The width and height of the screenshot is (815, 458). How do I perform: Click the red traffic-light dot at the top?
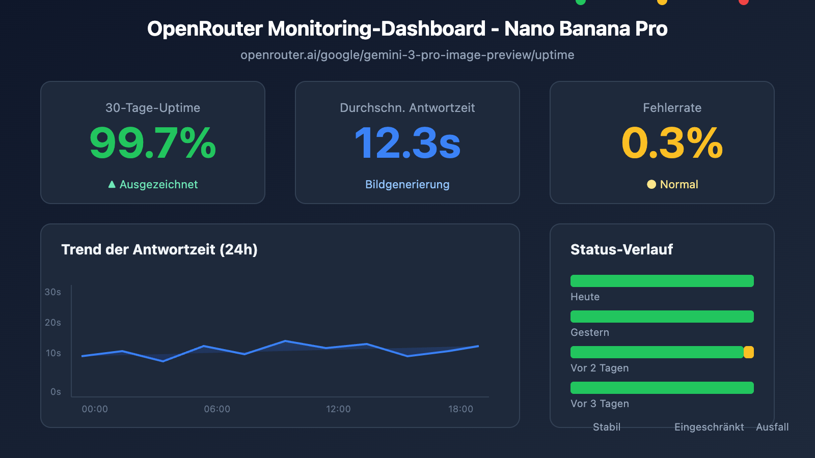click(743, 3)
